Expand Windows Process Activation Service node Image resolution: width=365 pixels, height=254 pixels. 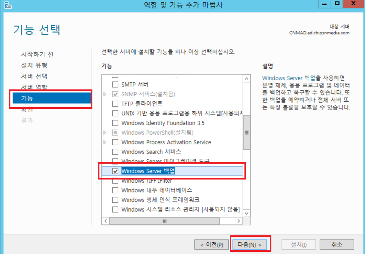click(105, 142)
